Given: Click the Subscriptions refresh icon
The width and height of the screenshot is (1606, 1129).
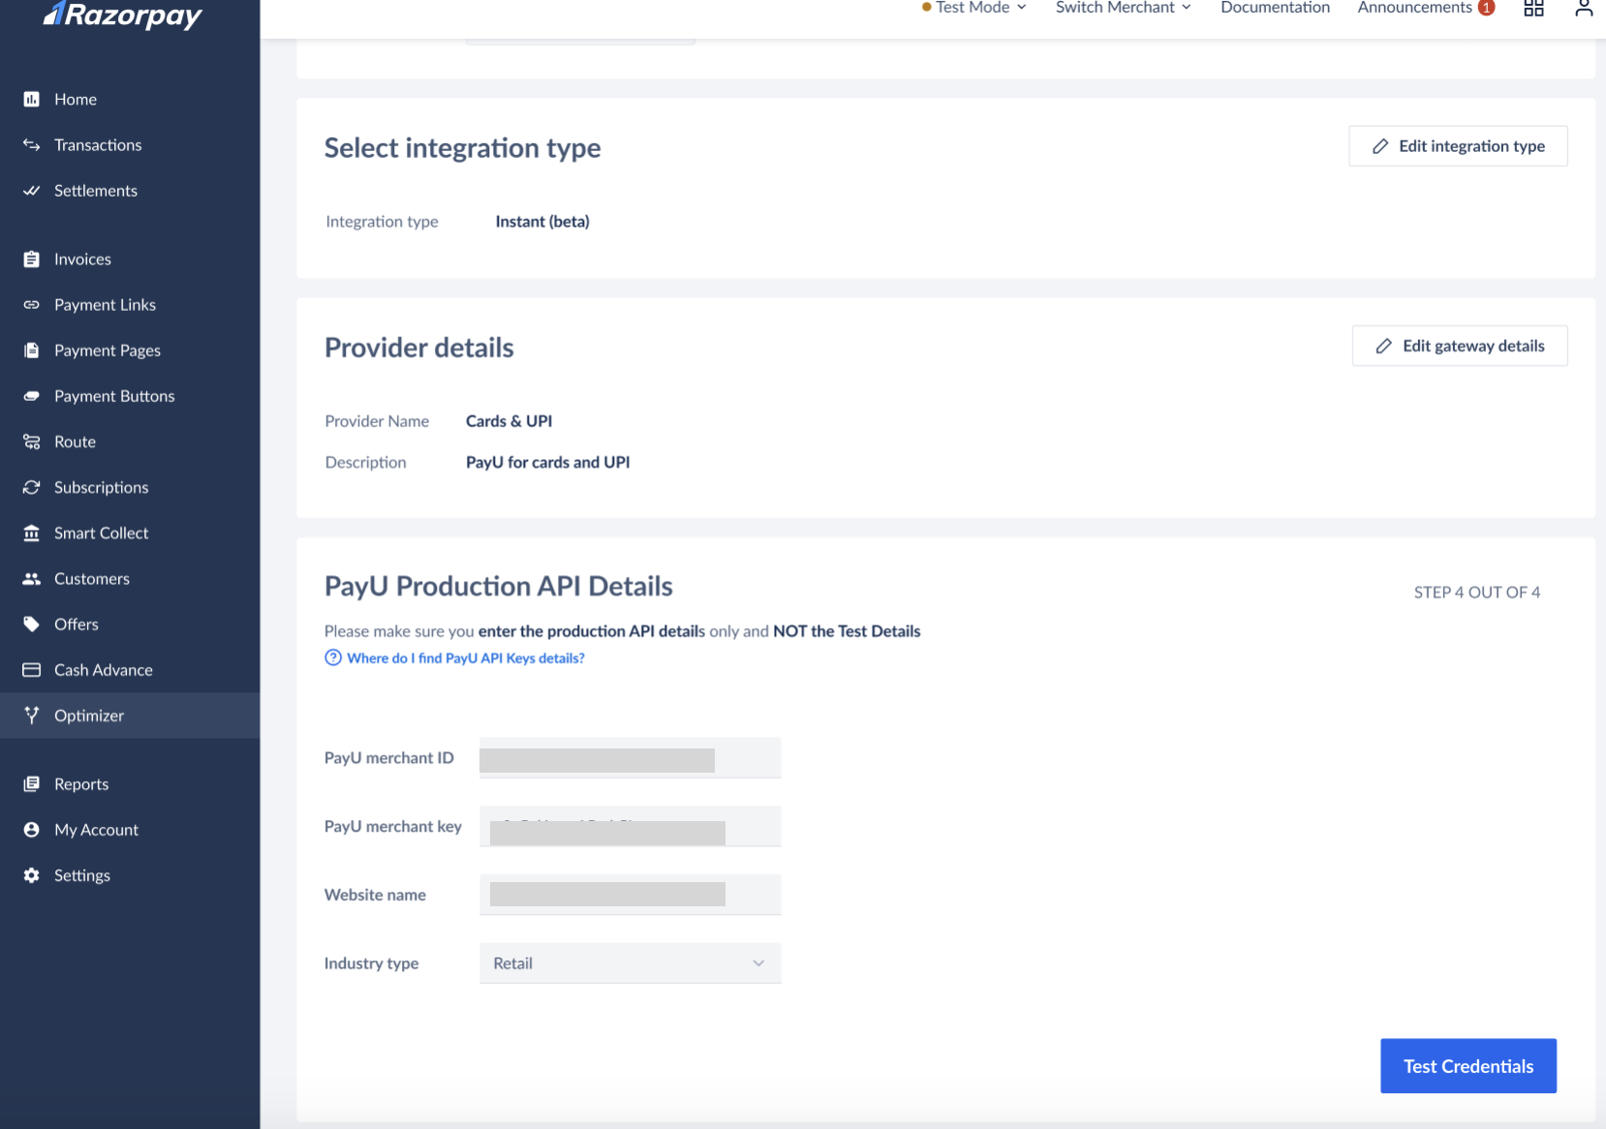Looking at the screenshot, I should 32,487.
